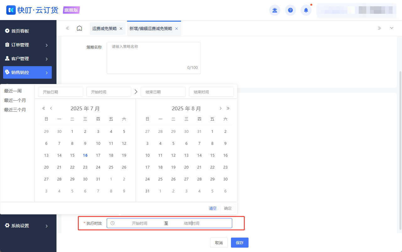
Task: Click the 清空 link in date picker
Action: pyautogui.click(x=213, y=208)
